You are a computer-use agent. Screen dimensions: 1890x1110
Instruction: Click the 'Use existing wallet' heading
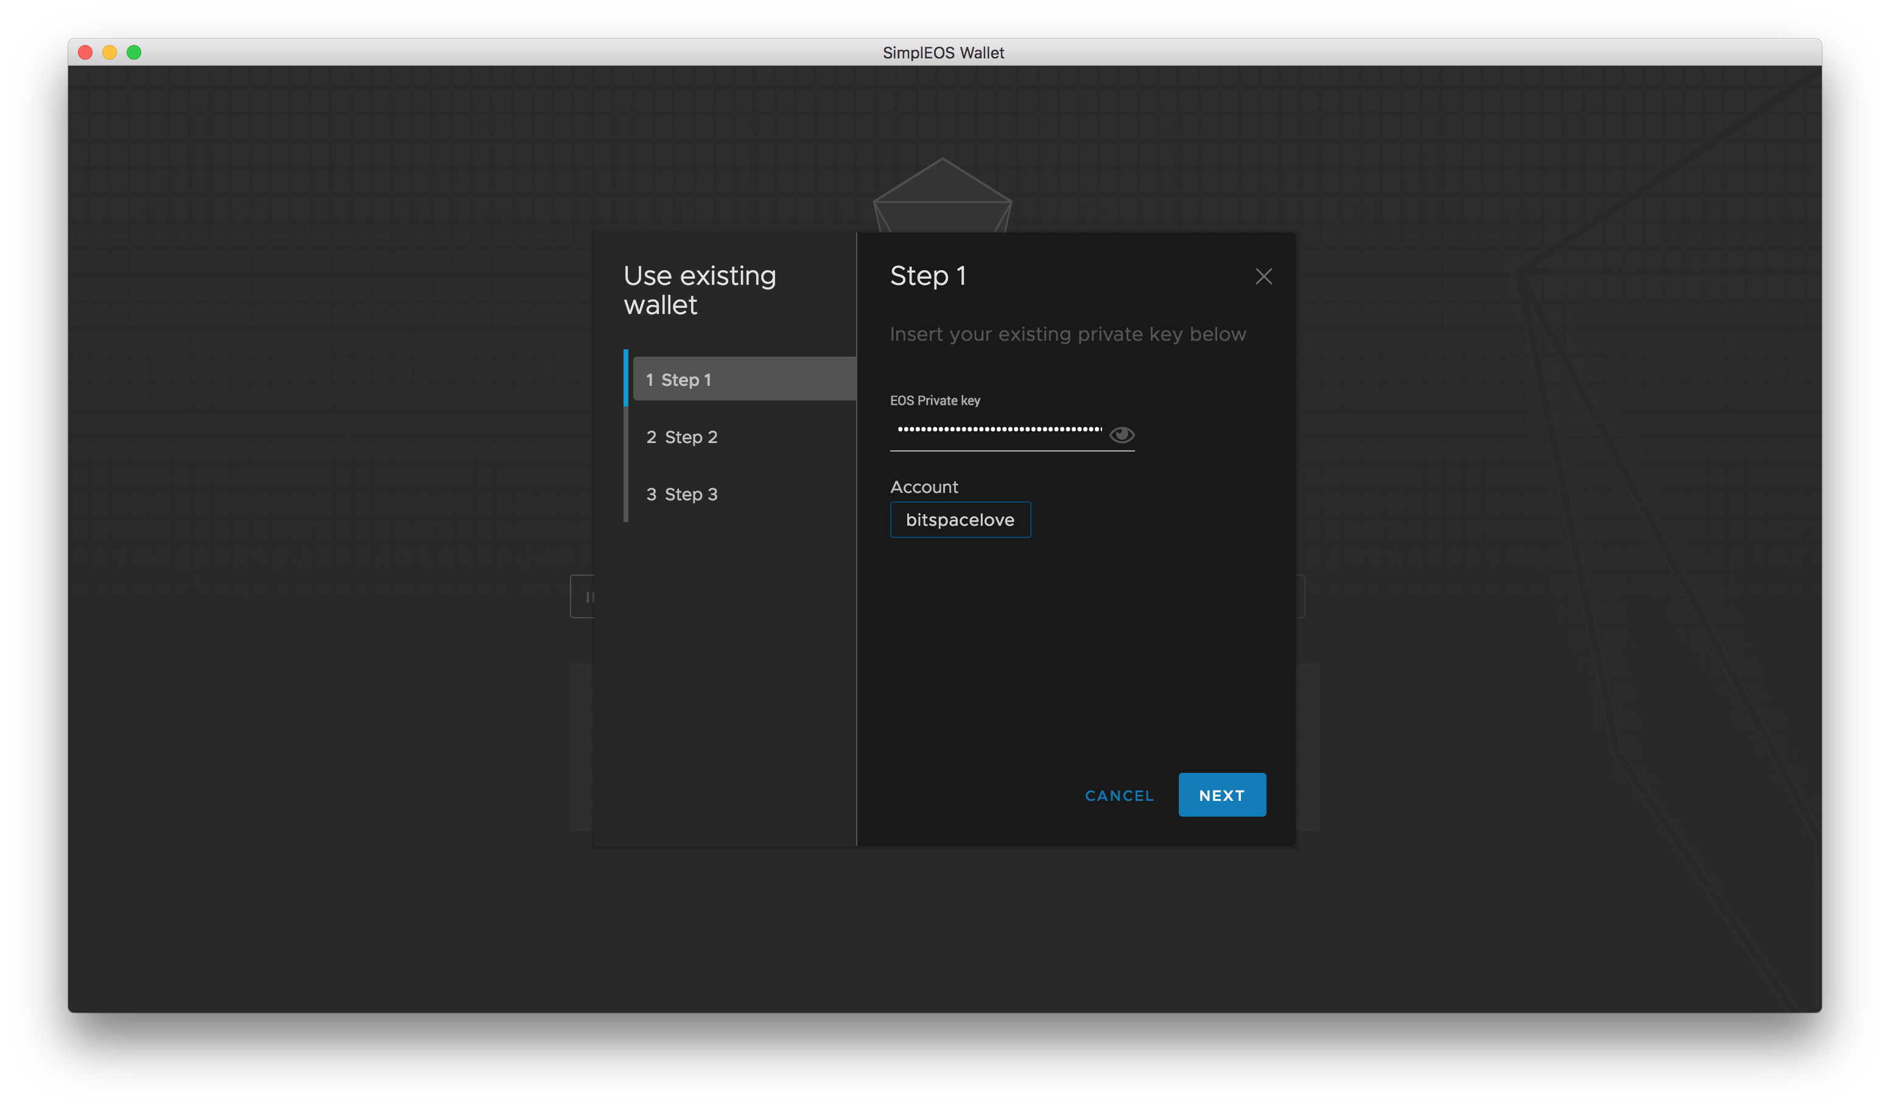click(x=699, y=290)
